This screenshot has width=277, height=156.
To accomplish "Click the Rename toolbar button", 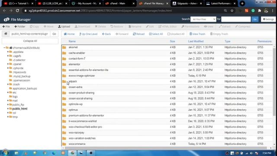I will click(x=135, y=26).
